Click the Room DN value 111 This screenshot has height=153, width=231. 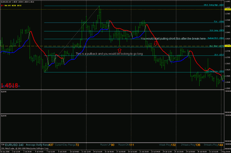pos(132,145)
